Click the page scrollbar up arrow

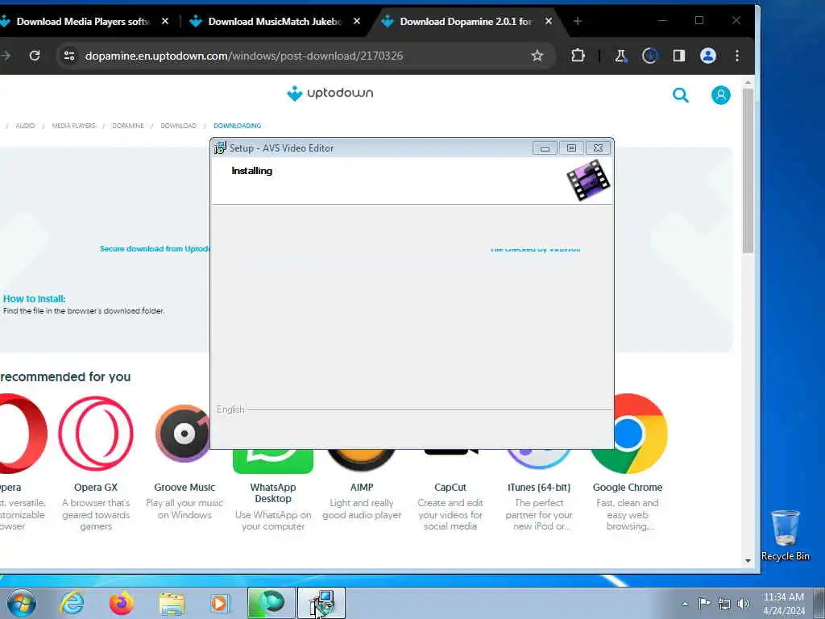pos(748,83)
